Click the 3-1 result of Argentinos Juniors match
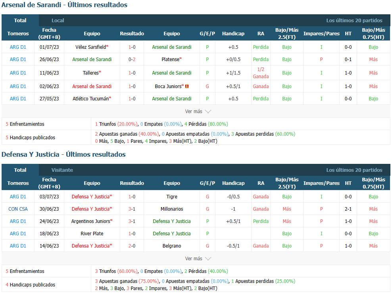 coord(132,221)
